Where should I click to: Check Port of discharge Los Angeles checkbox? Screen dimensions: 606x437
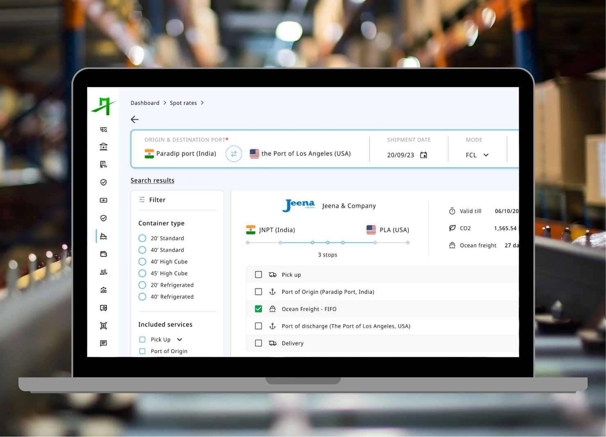pyautogui.click(x=258, y=326)
